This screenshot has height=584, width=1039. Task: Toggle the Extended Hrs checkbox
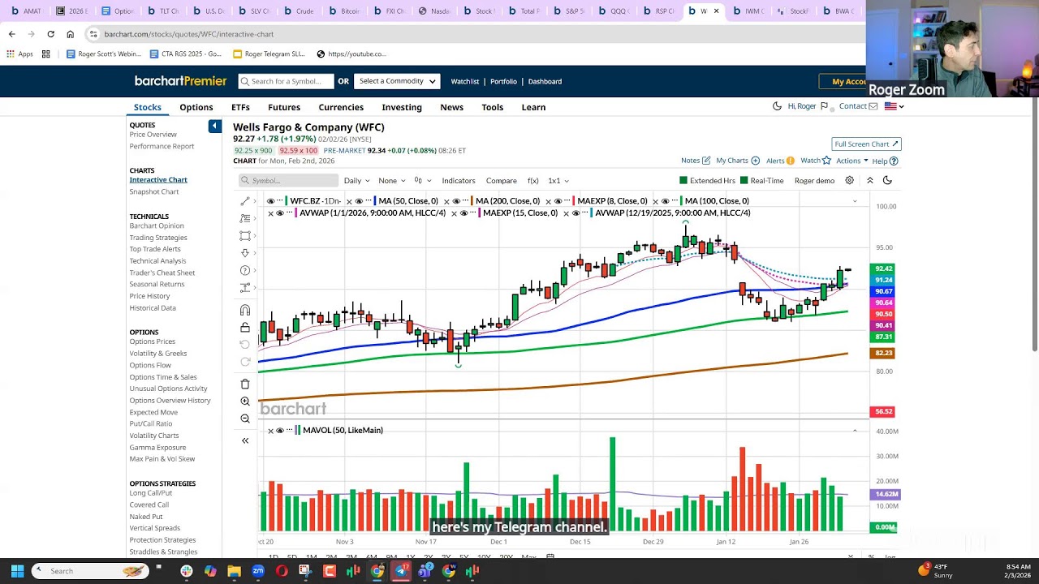(x=683, y=181)
